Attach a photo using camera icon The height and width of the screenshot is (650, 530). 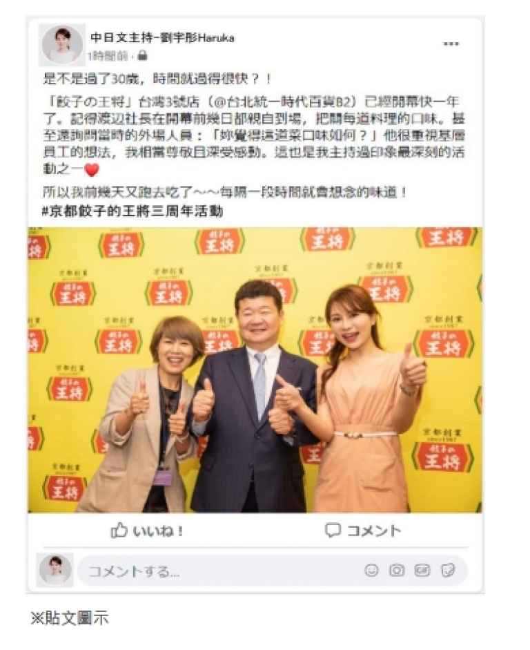pyautogui.click(x=397, y=571)
